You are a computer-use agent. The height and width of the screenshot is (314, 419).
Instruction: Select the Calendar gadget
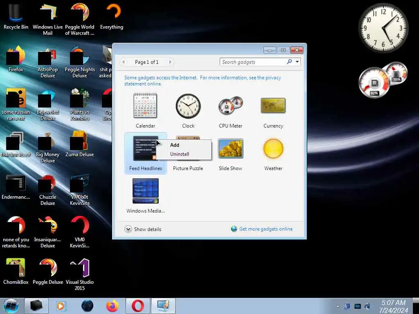point(145,110)
